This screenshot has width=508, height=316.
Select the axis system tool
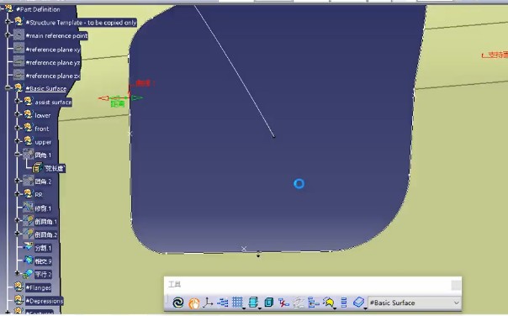coord(208,303)
